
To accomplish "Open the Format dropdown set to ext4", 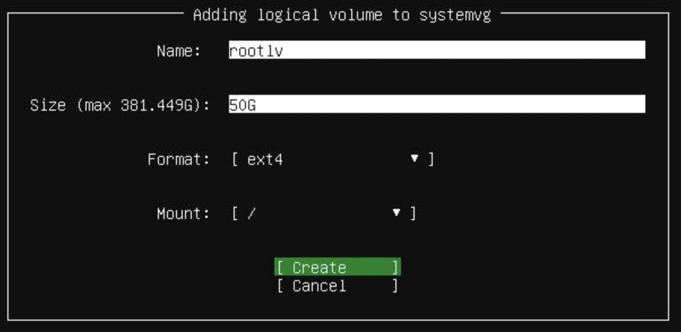I will pos(333,159).
